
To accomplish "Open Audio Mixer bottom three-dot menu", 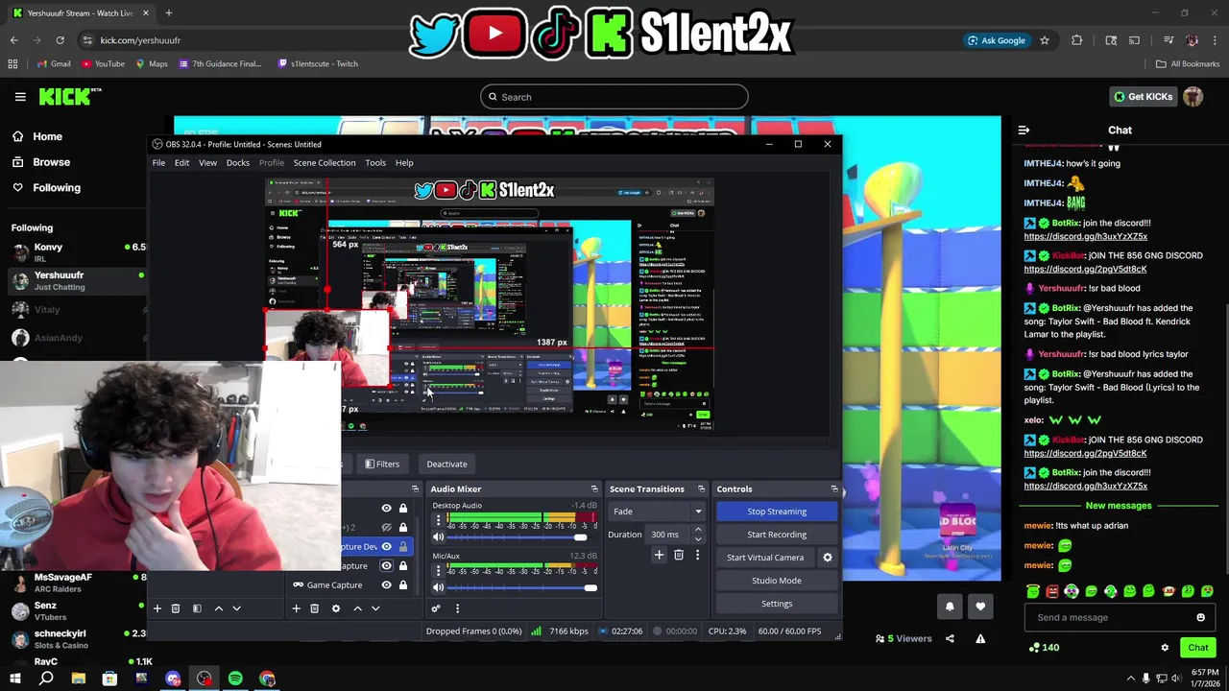I will coord(457,608).
